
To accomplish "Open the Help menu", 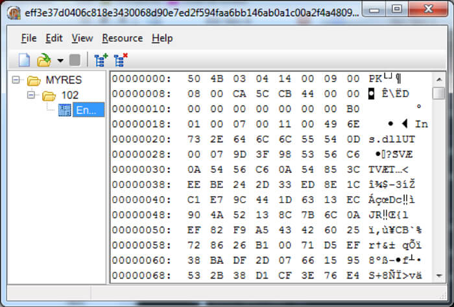I will [162, 38].
